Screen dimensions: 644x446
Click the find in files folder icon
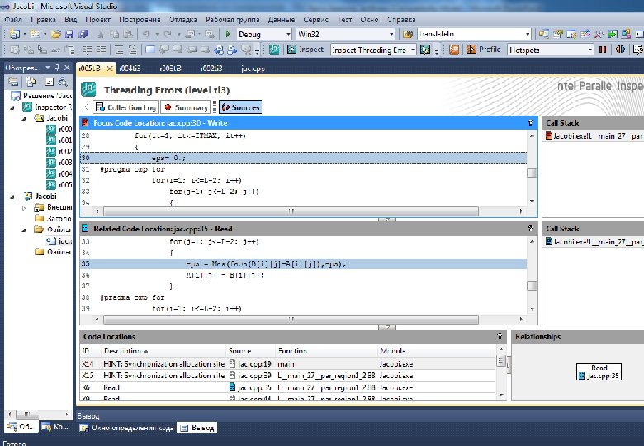coord(407,34)
